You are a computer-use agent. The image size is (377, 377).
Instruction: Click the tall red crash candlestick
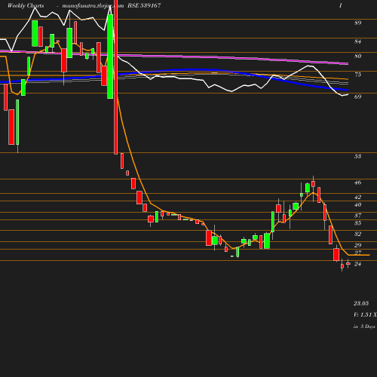(116, 77)
